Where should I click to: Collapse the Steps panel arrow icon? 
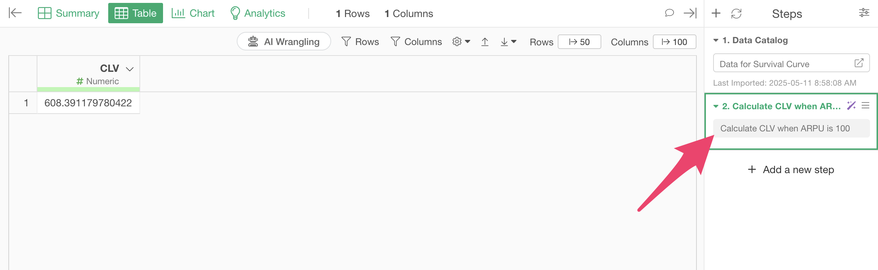pyautogui.click(x=690, y=13)
